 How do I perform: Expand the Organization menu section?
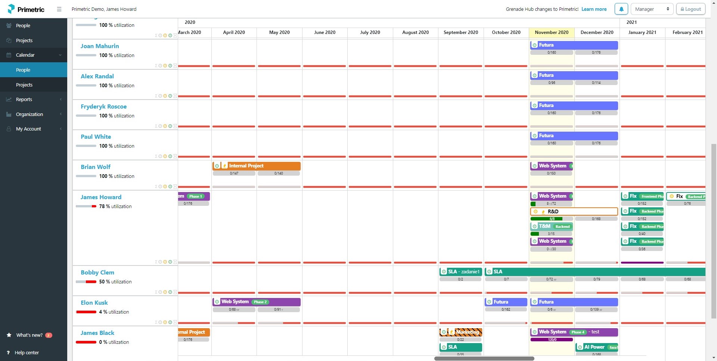[34, 114]
